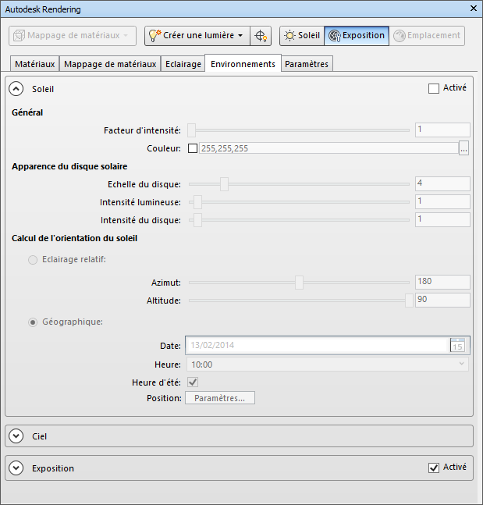Enable the Soleil Activé checkbox
The width and height of the screenshot is (483, 505).
433,88
